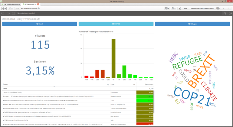
Task: Open the navigation compass menu
Action: pos(4,8)
